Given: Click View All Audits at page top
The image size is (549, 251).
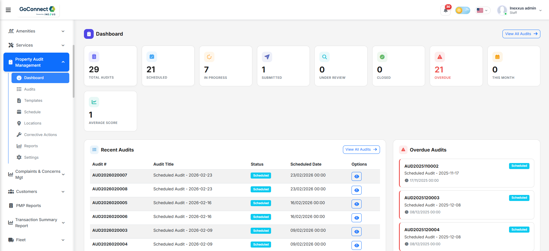Looking at the screenshot, I should pos(521,34).
